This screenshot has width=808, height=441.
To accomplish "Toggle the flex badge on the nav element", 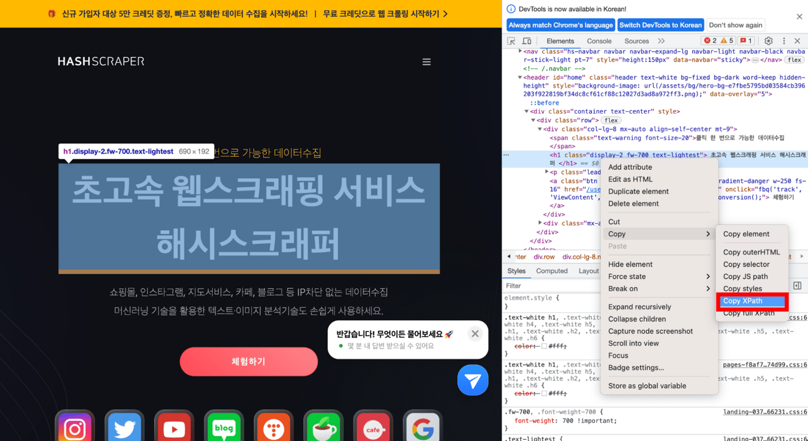I will (794, 60).
